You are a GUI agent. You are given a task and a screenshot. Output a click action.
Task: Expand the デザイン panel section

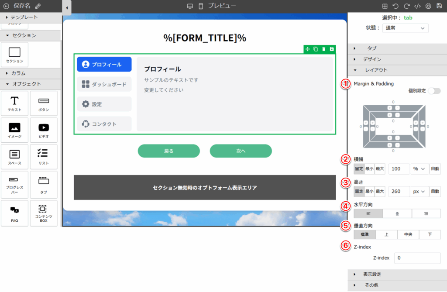pyautogui.click(x=372, y=59)
